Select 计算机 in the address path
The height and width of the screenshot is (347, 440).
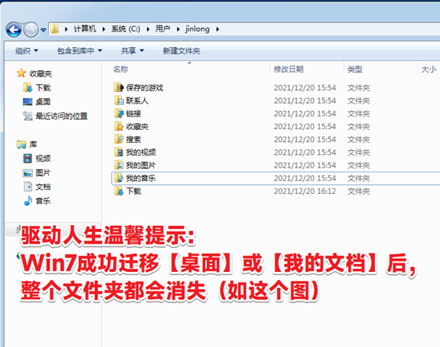tap(85, 29)
